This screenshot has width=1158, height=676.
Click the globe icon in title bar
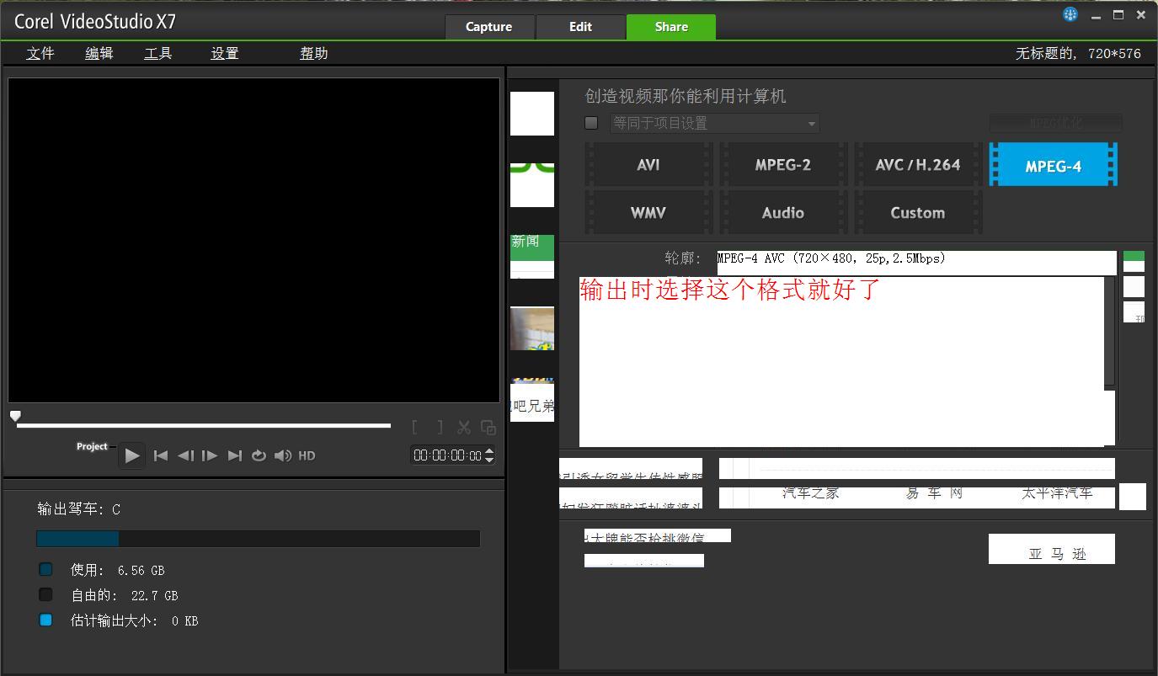point(1070,14)
